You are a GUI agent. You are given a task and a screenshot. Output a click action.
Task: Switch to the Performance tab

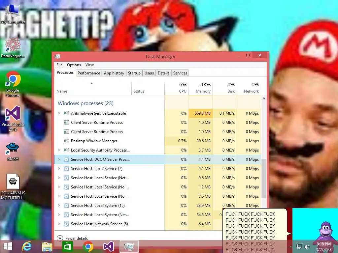click(89, 73)
